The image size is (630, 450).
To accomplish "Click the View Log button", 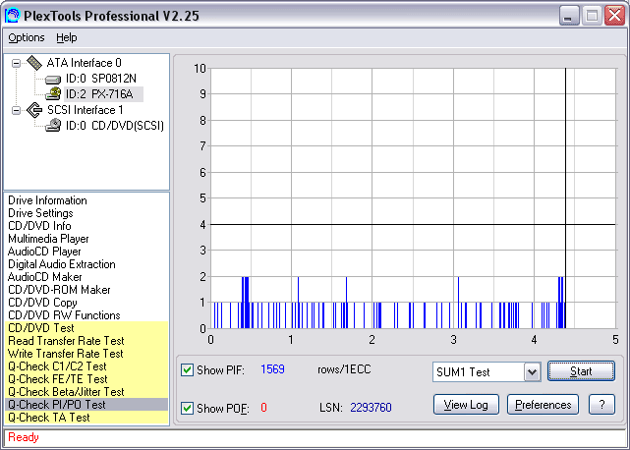I will point(466,405).
